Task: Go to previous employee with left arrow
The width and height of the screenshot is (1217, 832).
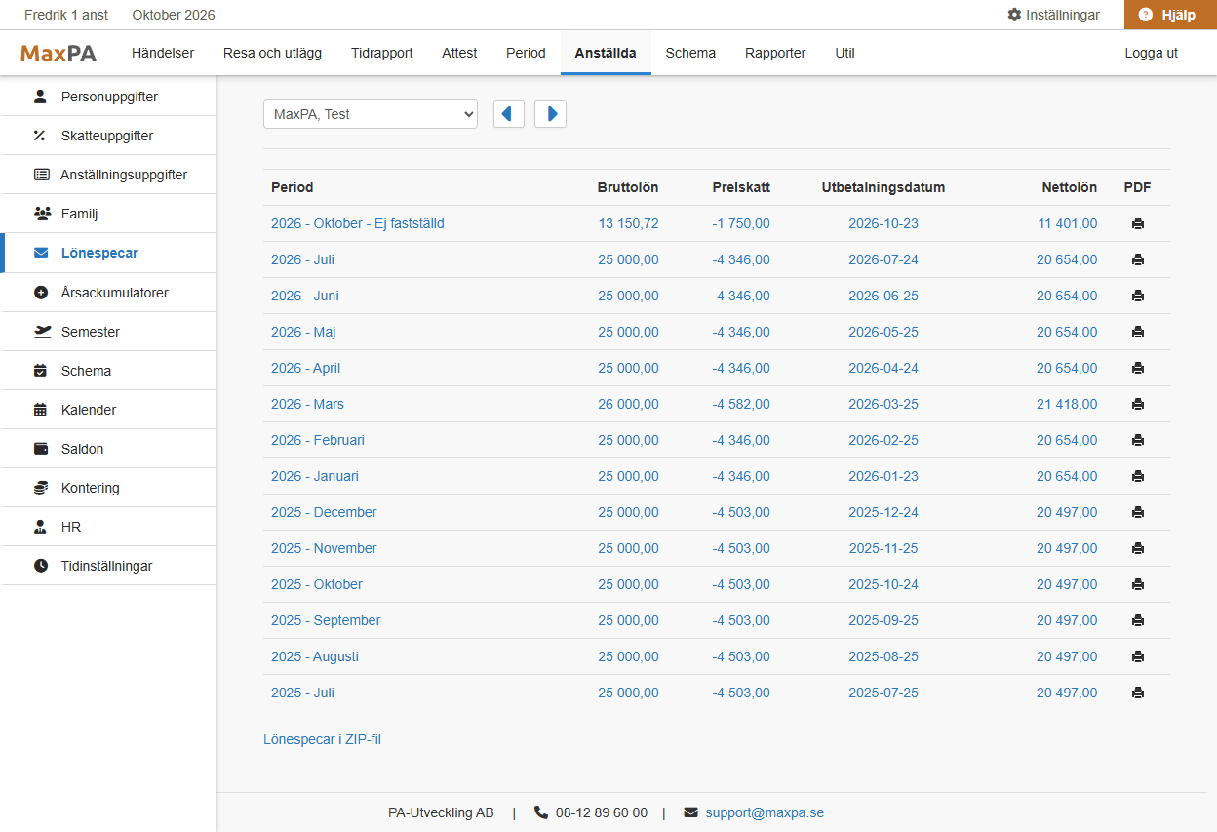Action: click(509, 114)
